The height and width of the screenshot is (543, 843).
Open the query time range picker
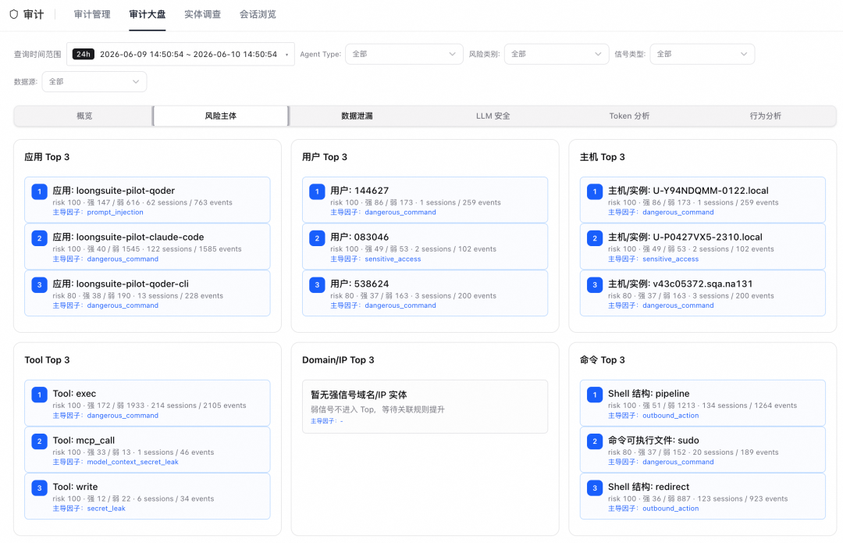point(180,55)
